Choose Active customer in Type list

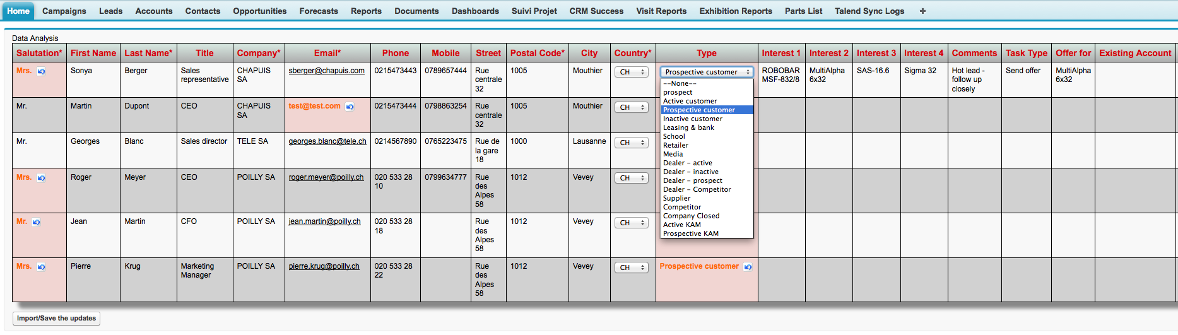tap(707, 101)
